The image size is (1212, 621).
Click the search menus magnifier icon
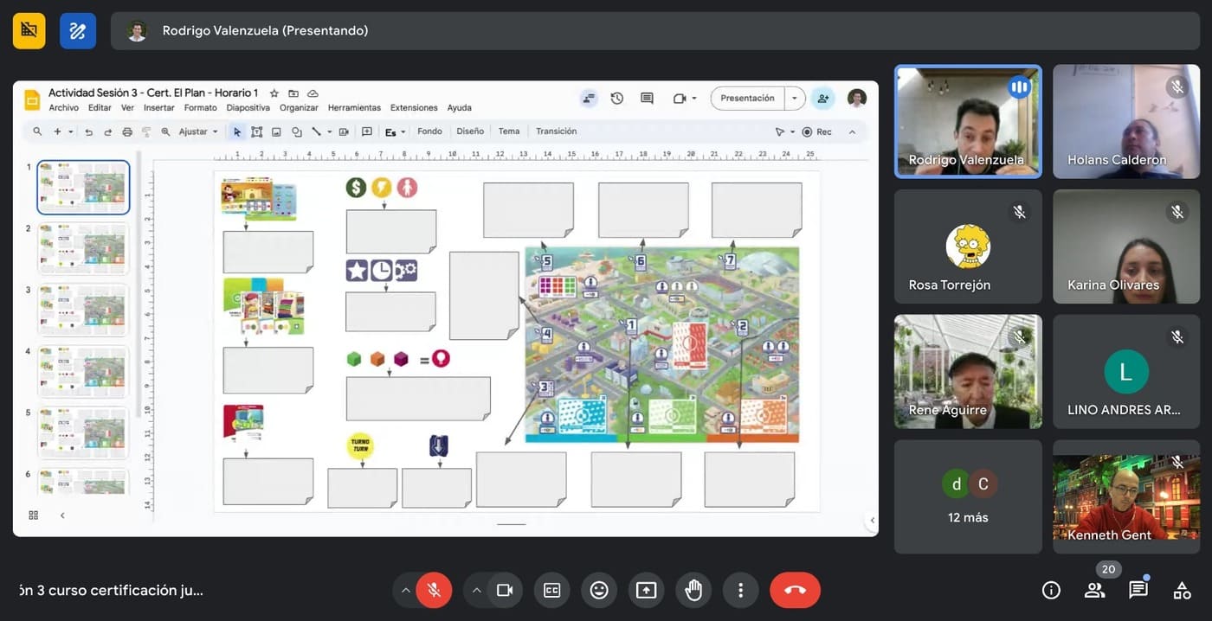click(x=37, y=131)
